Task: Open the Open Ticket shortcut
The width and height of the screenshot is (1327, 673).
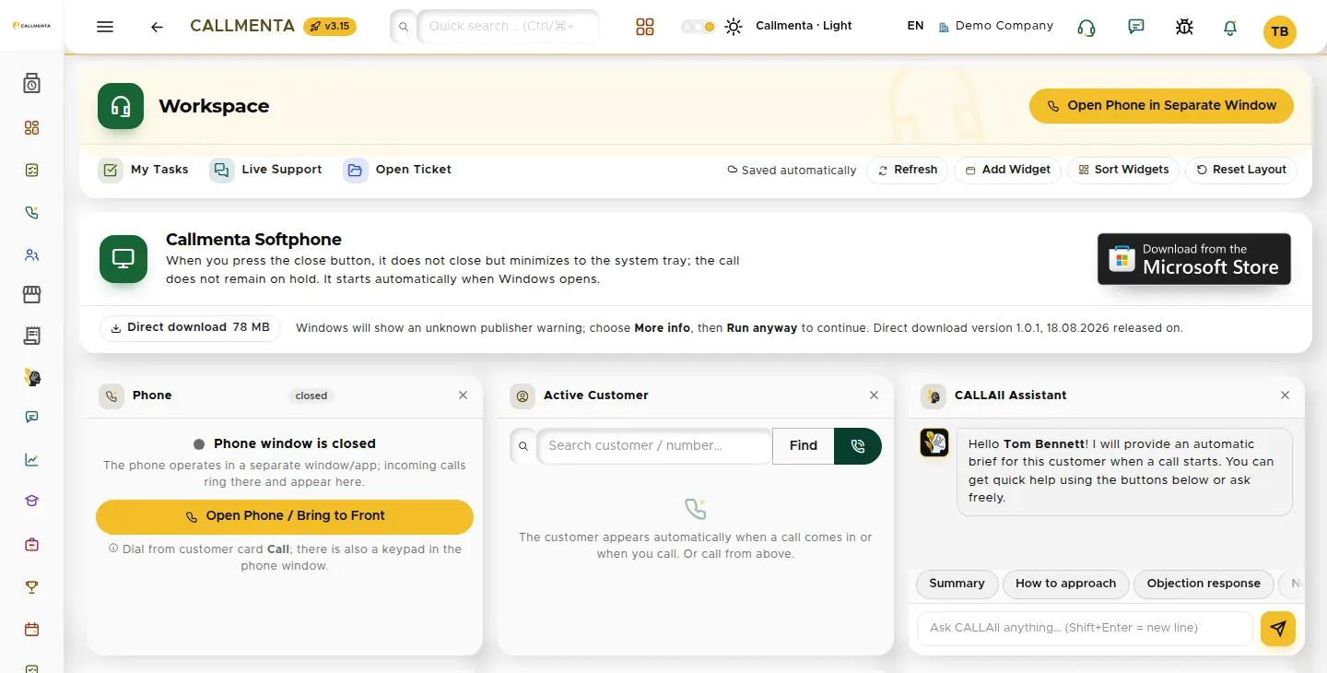Action: pos(398,170)
